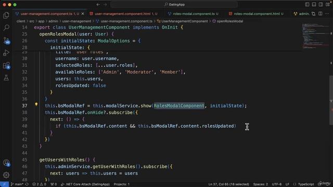Toggle the primary side bar layout icon

click(x=307, y=5)
